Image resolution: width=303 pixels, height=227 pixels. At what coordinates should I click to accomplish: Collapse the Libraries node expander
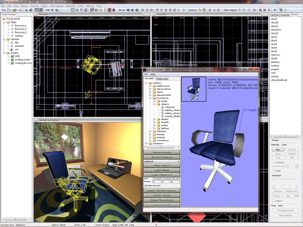(4, 39)
